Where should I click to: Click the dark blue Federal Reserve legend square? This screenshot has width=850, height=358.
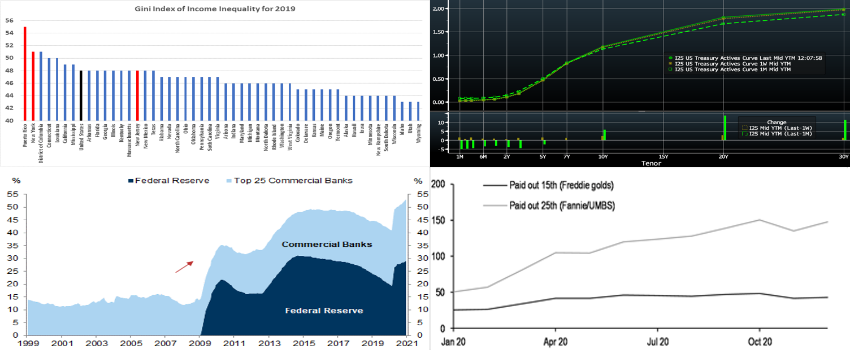[x=131, y=181]
